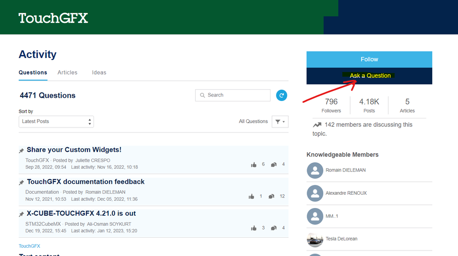Image resolution: width=458 pixels, height=256 pixels.
Task: Click the blue refresh icon beside Search
Action: 281,95
